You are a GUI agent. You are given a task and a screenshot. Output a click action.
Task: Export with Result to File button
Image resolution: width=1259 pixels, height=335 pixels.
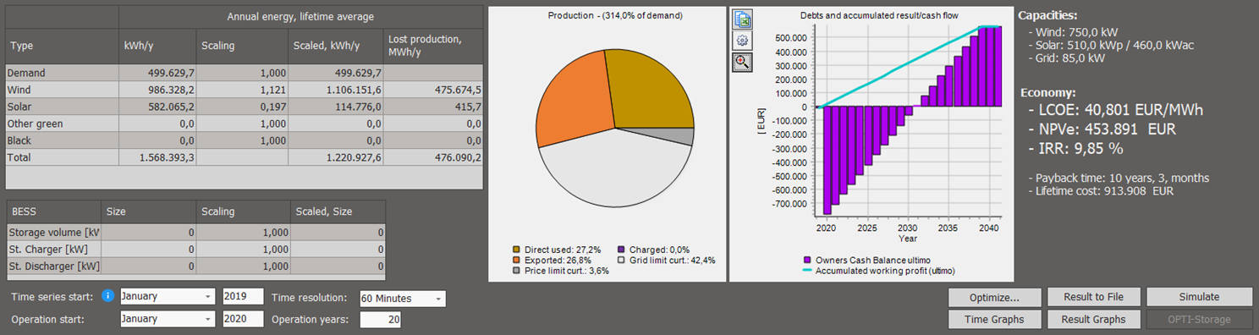(1094, 297)
